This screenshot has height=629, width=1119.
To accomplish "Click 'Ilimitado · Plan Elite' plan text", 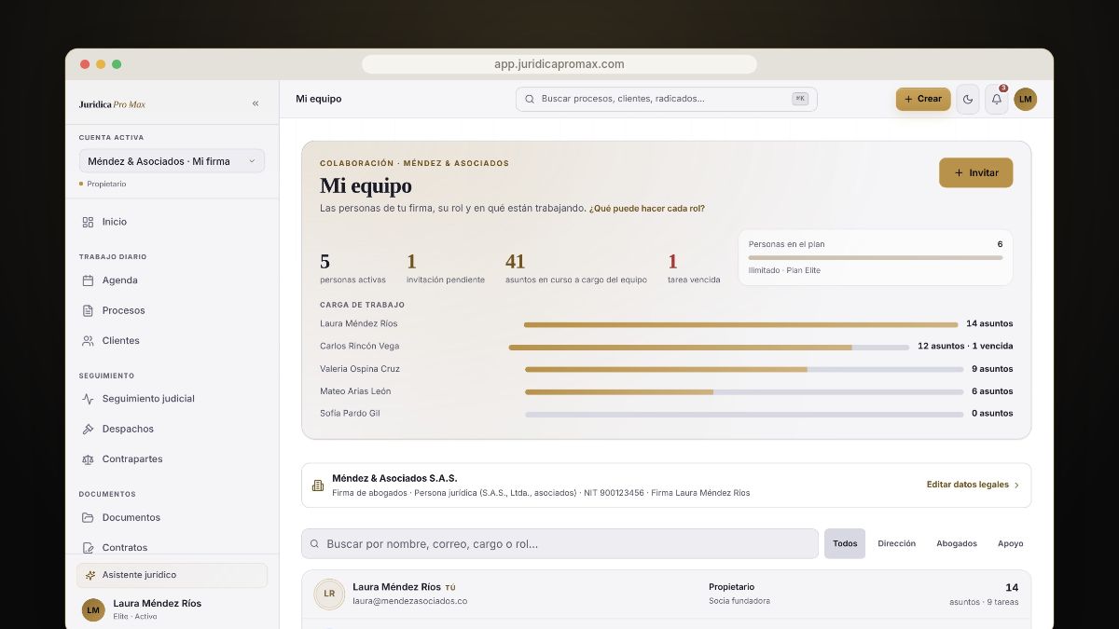I will click(x=784, y=270).
